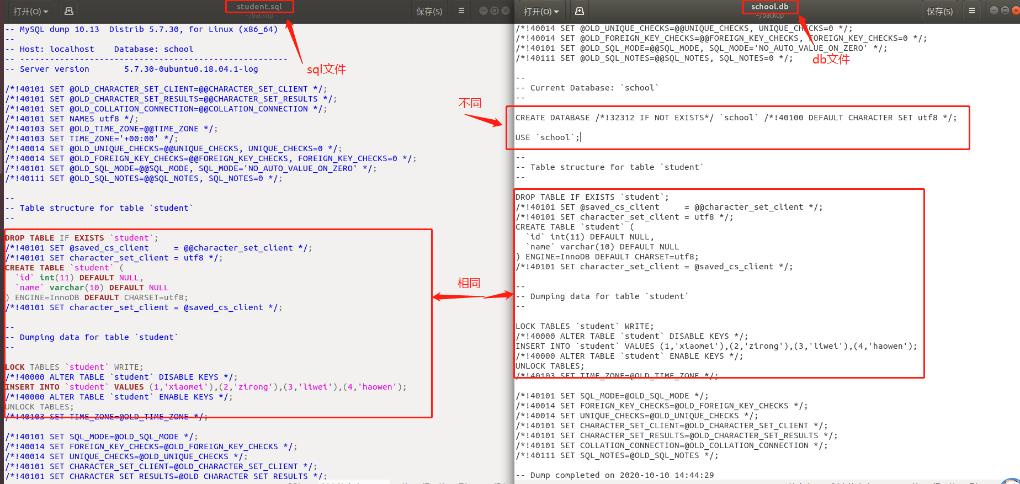The width and height of the screenshot is (1020, 484).
Task: Click the 'Current Database: `school`' comment
Action: (x=587, y=88)
